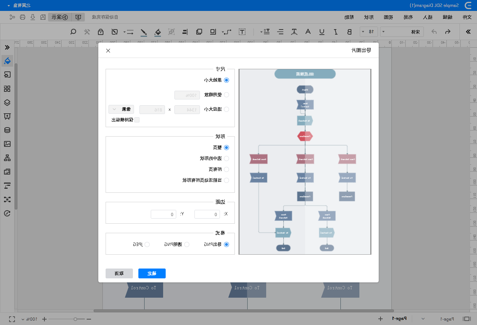The image size is (477, 325).
Task: Open the 文件 menu
Action: tap(467, 17)
